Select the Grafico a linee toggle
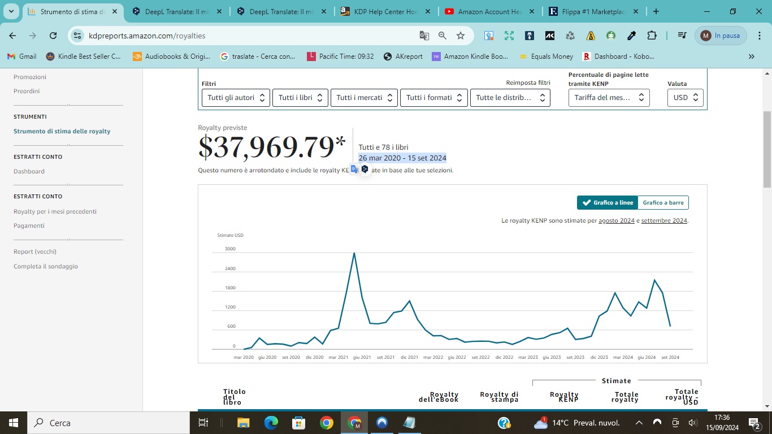The height and width of the screenshot is (434, 772). pyautogui.click(x=608, y=202)
